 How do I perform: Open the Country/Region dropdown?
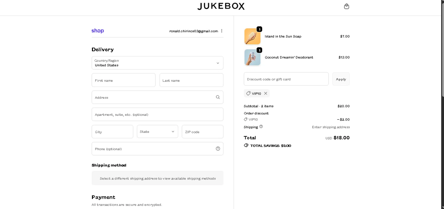157,63
